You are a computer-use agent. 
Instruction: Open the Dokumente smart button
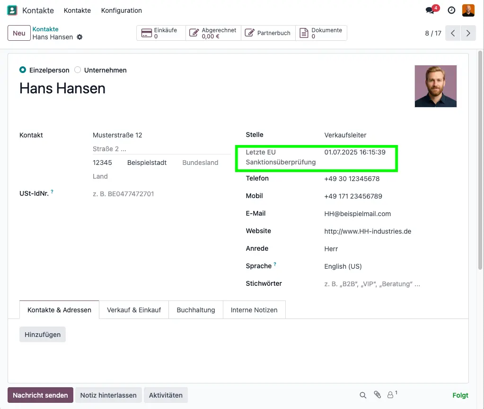coord(321,33)
